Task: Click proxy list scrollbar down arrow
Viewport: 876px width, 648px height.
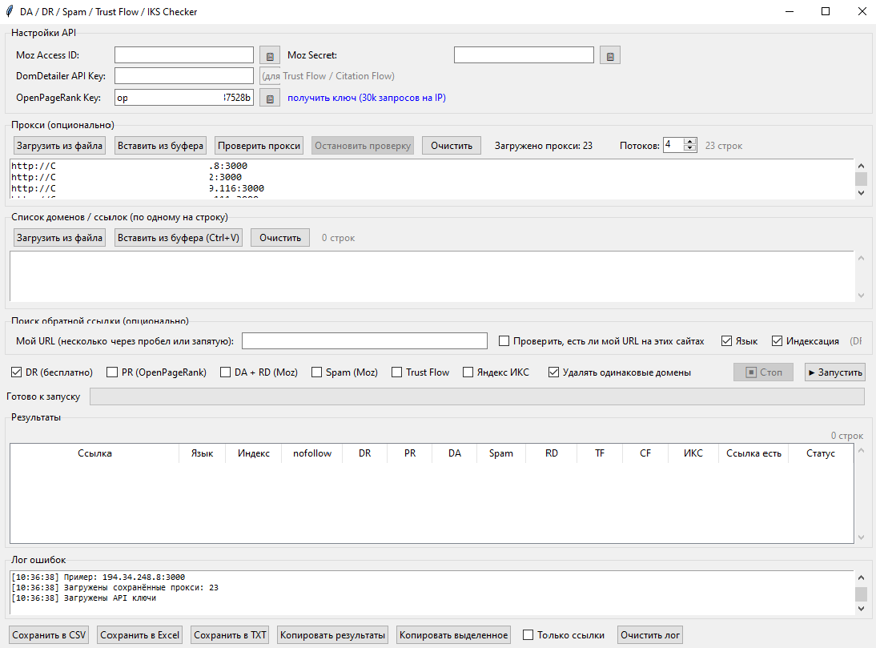Action: click(x=861, y=193)
